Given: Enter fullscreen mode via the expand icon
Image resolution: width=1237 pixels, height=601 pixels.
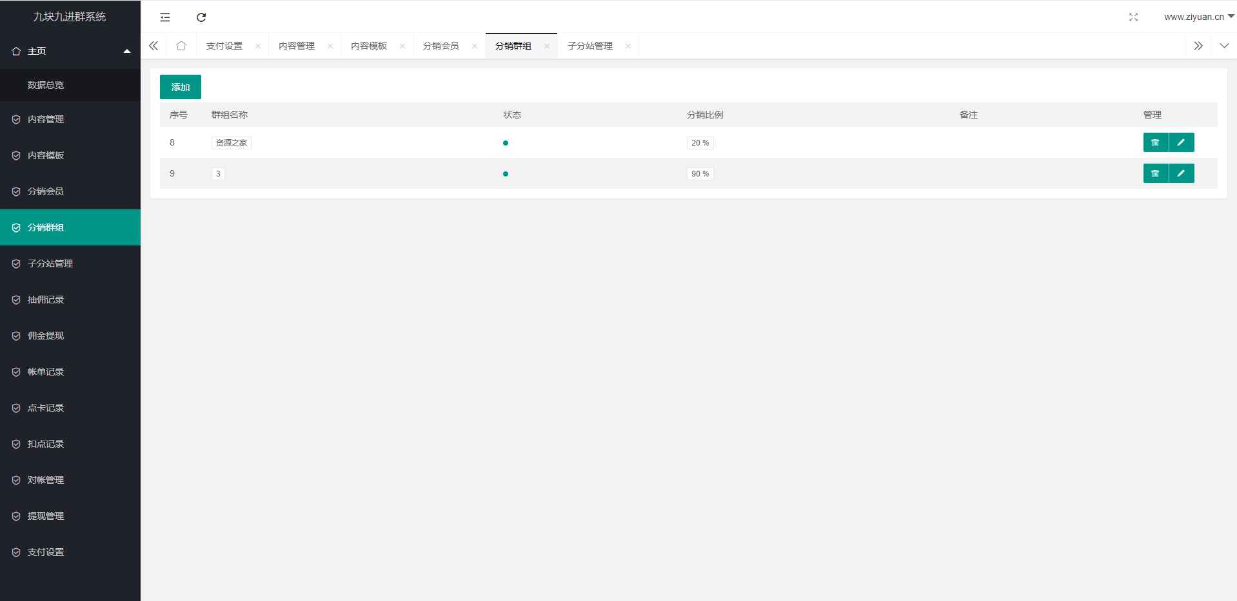Looking at the screenshot, I should (1133, 17).
